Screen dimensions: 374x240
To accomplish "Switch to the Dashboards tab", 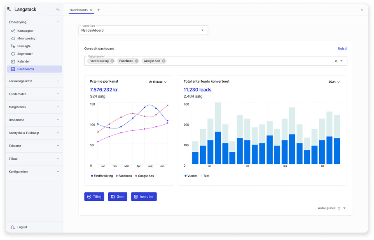I will pyautogui.click(x=79, y=10).
